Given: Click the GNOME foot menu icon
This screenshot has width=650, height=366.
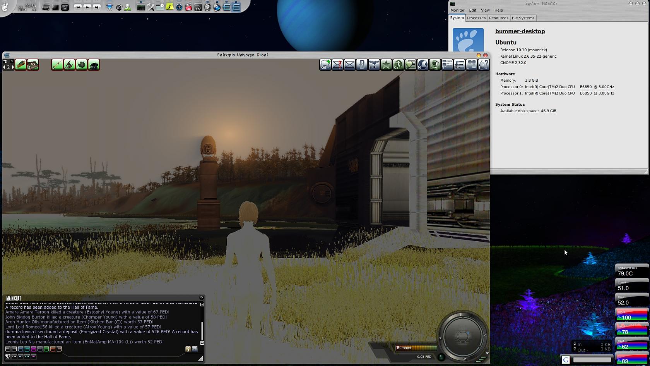Looking at the screenshot, I should pos(5,7).
